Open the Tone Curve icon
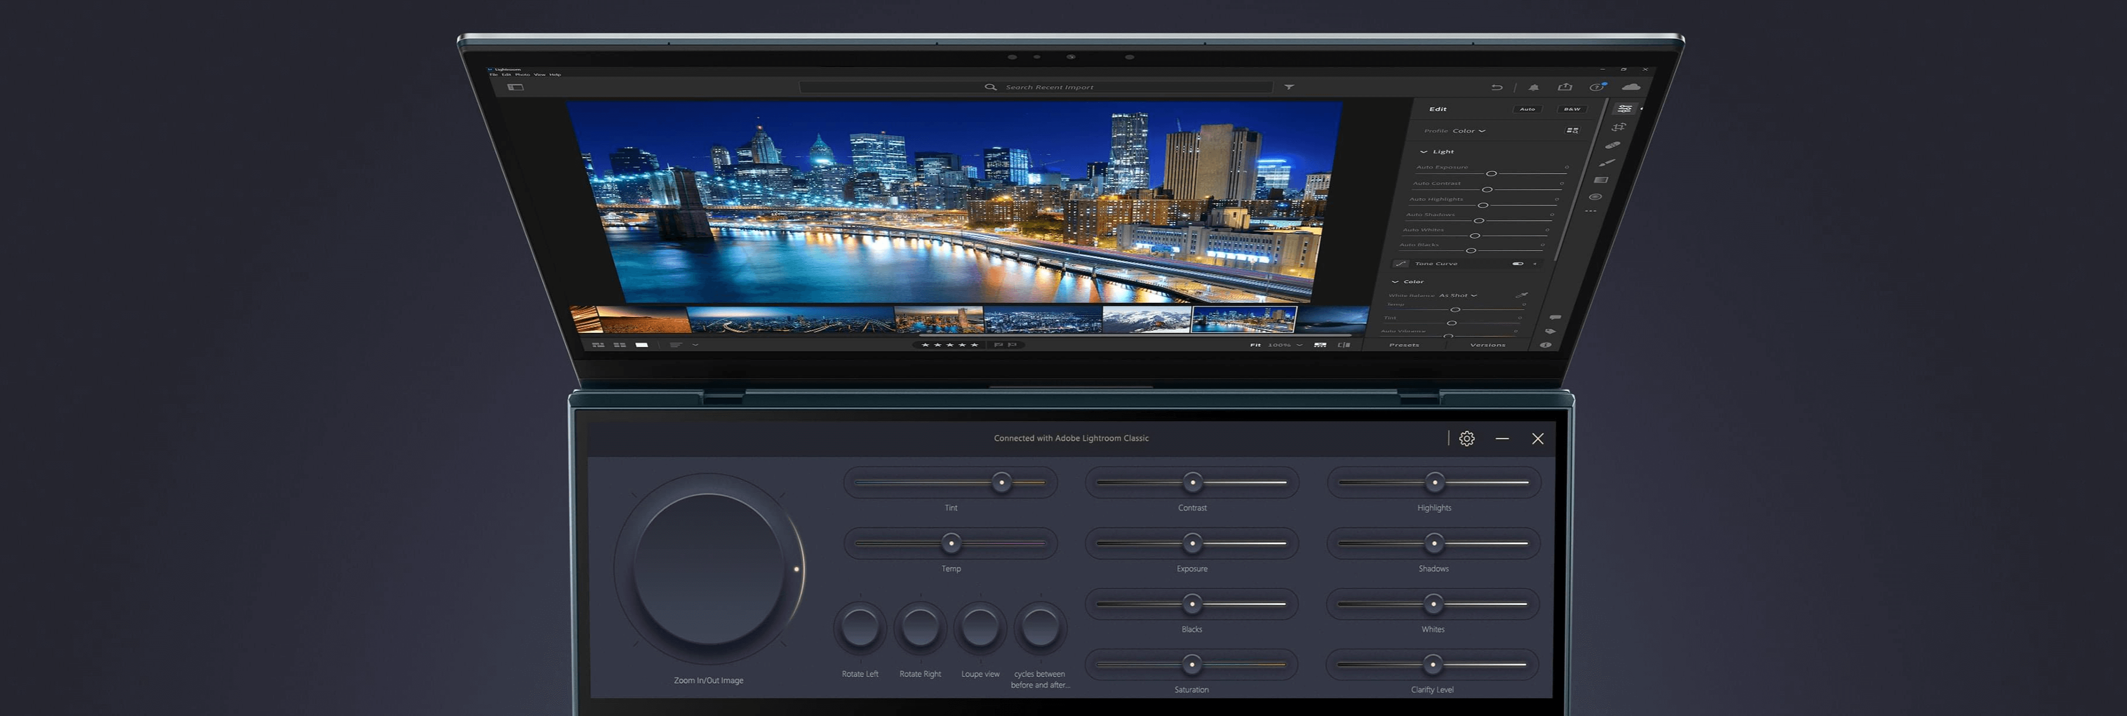This screenshot has height=716, width=2127. (x=1401, y=264)
